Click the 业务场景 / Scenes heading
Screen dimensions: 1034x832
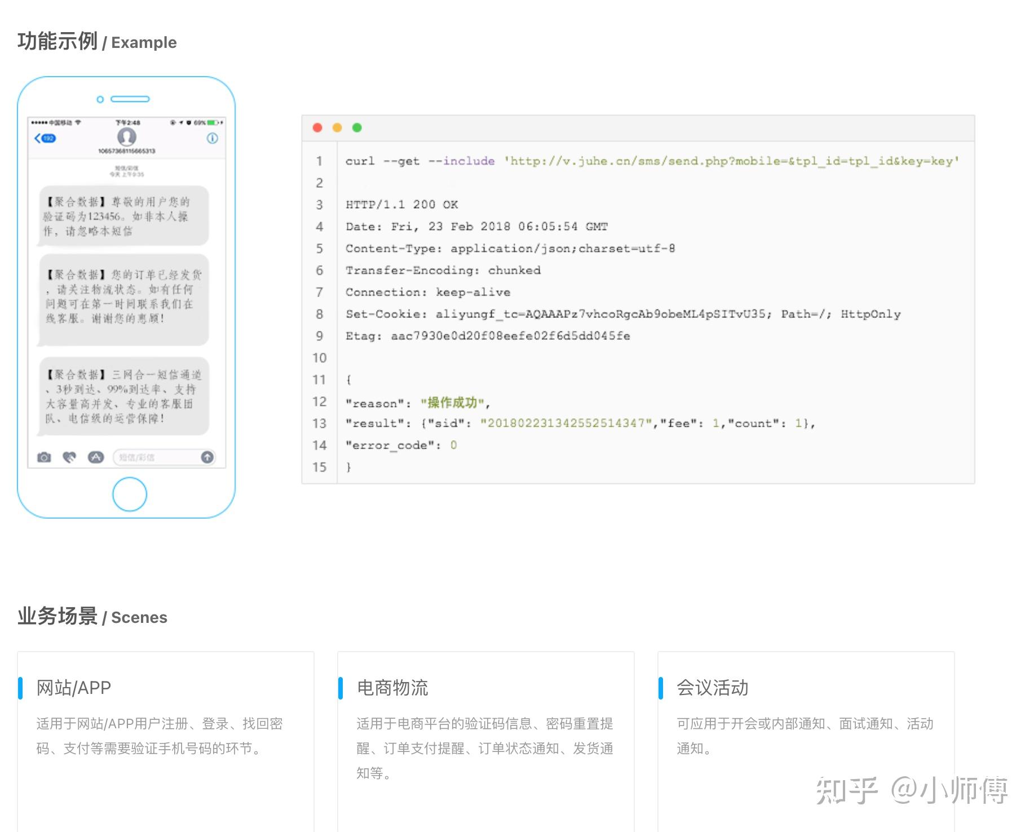tap(92, 617)
